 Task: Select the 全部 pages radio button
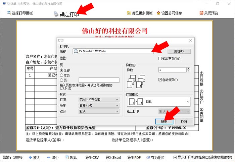click(61, 70)
